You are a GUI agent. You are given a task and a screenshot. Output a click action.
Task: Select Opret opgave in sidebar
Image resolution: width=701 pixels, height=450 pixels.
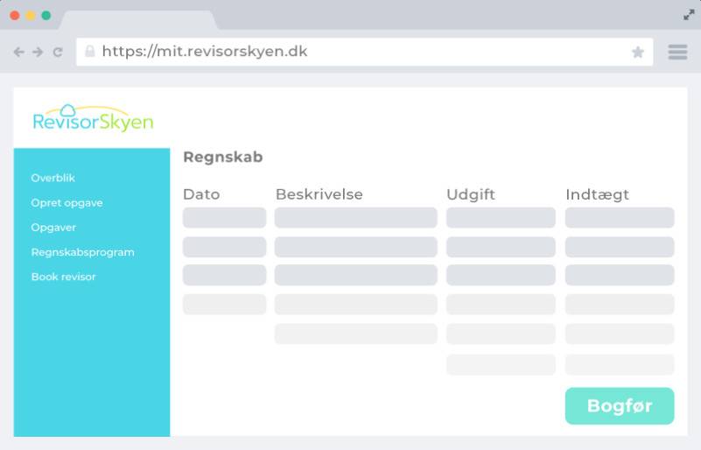click(x=67, y=202)
